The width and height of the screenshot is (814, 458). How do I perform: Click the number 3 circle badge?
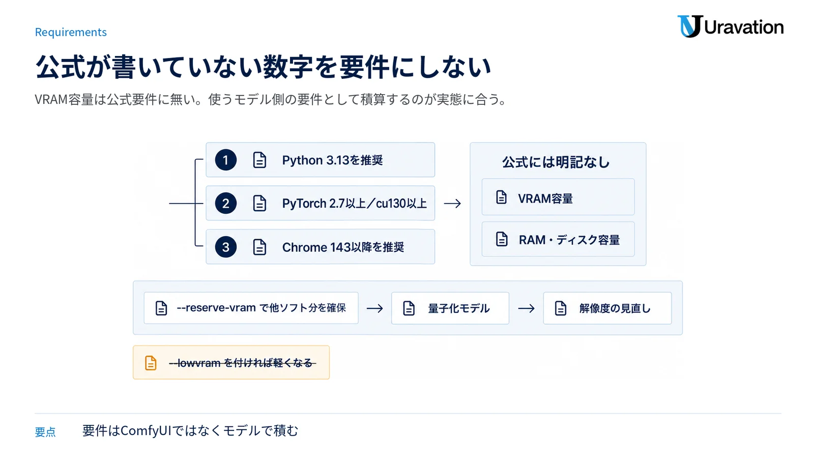(225, 247)
